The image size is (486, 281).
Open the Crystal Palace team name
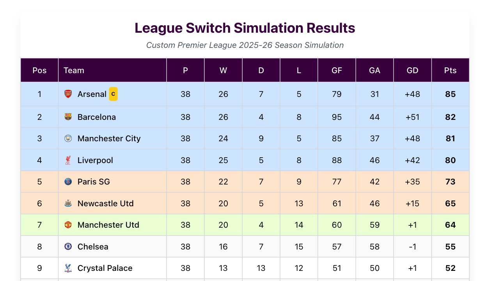[105, 268]
